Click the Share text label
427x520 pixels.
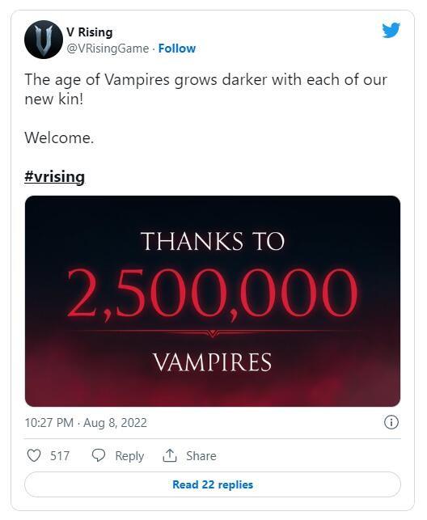201,456
